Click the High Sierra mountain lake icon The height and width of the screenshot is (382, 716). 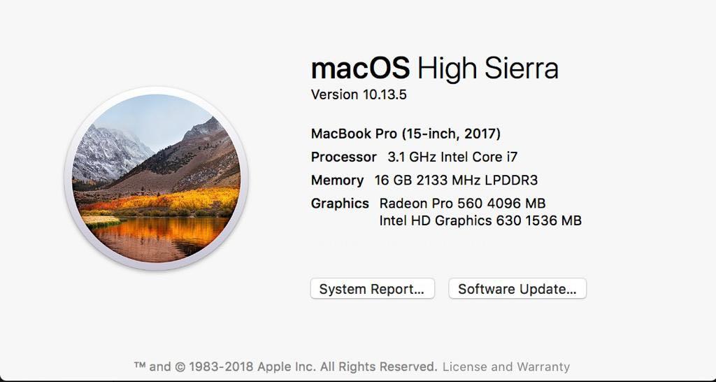click(x=156, y=178)
